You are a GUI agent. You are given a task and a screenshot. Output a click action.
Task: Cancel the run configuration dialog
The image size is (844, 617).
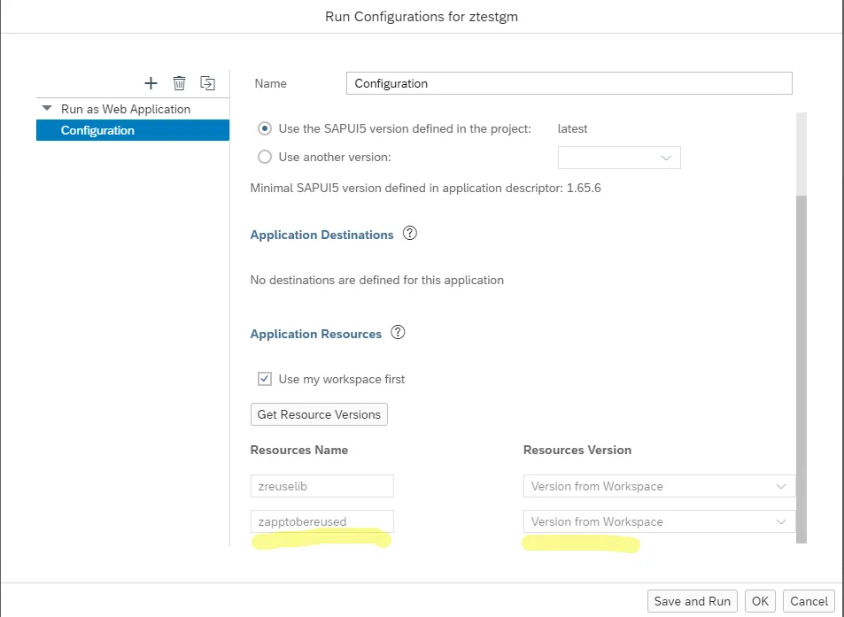click(809, 601)
